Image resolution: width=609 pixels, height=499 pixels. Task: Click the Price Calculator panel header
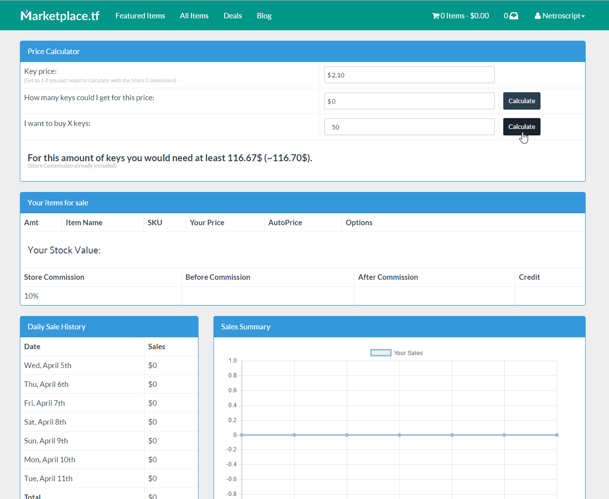pyautogui.click(x=54, y=51)
